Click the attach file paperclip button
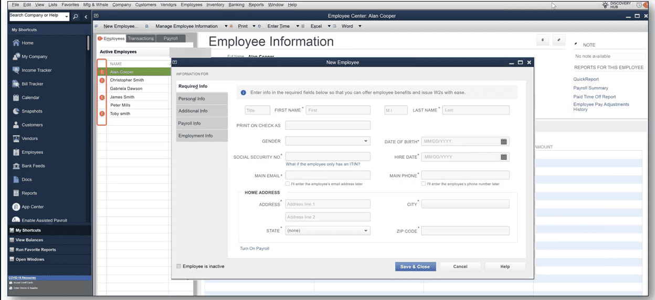655x300 pixels. (x=542, y=40)
